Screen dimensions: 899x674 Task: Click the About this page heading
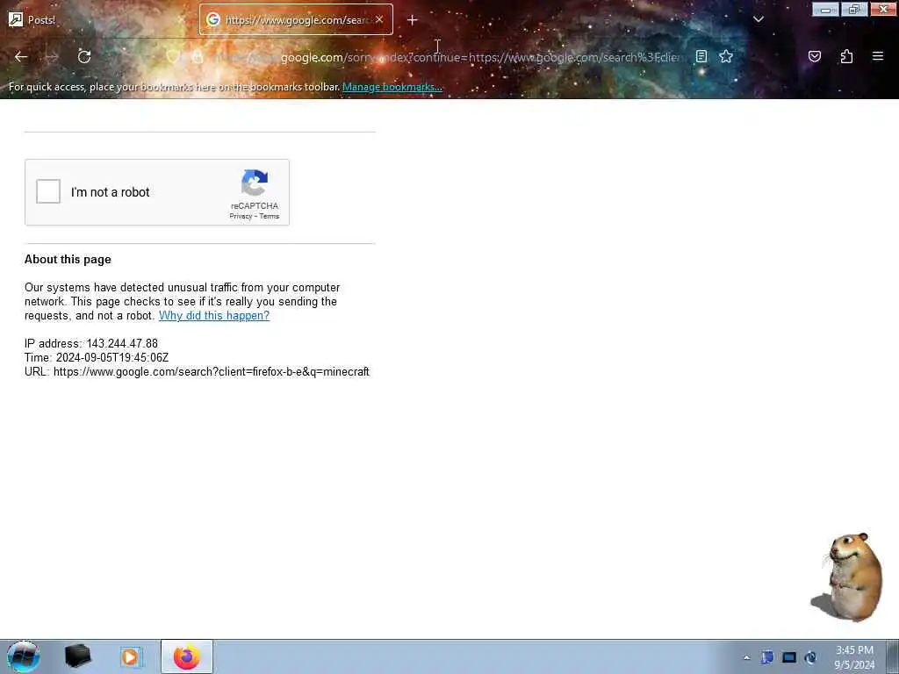click(x=68, y=260)
